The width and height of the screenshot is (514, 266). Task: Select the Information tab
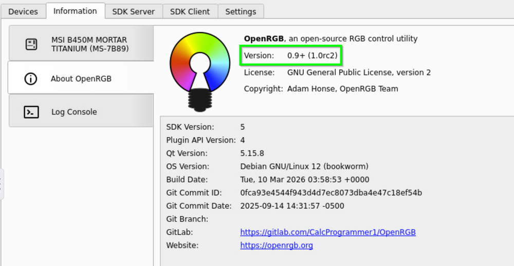click(x=75, y=11)
